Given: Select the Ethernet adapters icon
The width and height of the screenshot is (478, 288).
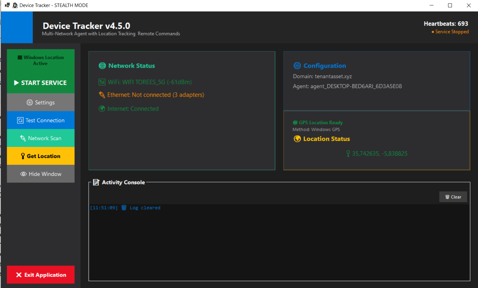Looking at the screenshot, I should (102, 94).
